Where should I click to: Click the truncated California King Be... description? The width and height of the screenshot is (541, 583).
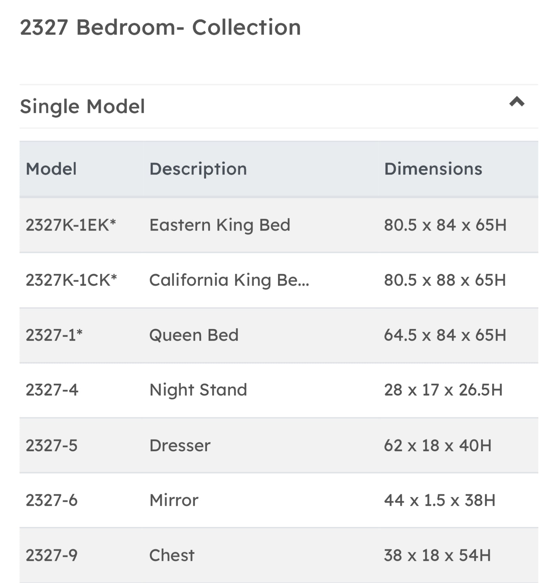229,280
